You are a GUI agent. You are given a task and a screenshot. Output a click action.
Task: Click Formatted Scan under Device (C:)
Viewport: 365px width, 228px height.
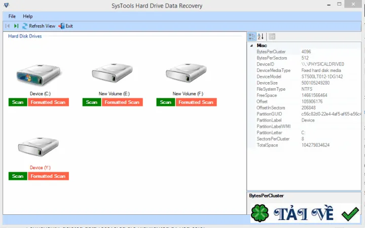48,102
